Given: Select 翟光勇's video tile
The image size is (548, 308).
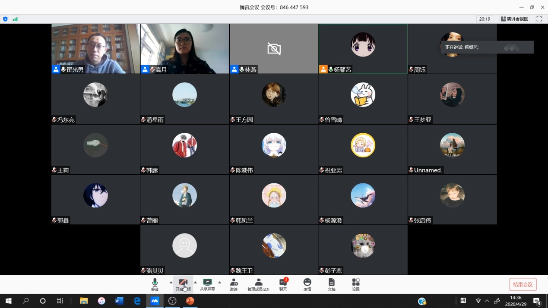Looking at the screenshot, I should click(x=95, y=48).
